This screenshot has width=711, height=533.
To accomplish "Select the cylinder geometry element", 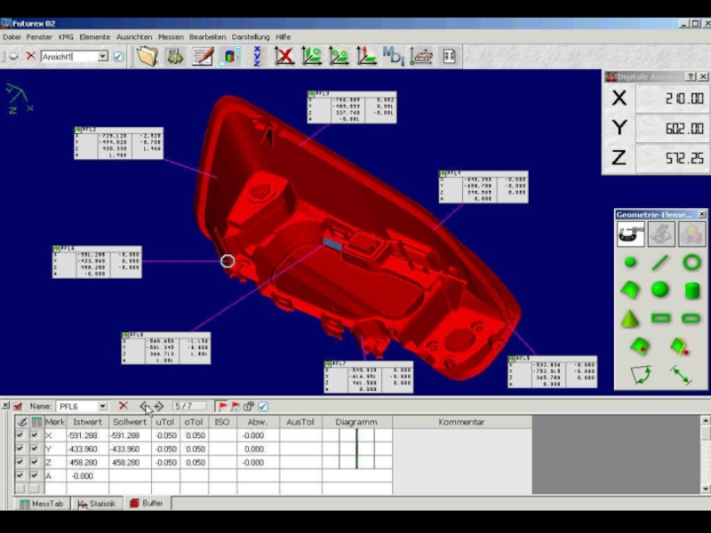I will point(691,290).
